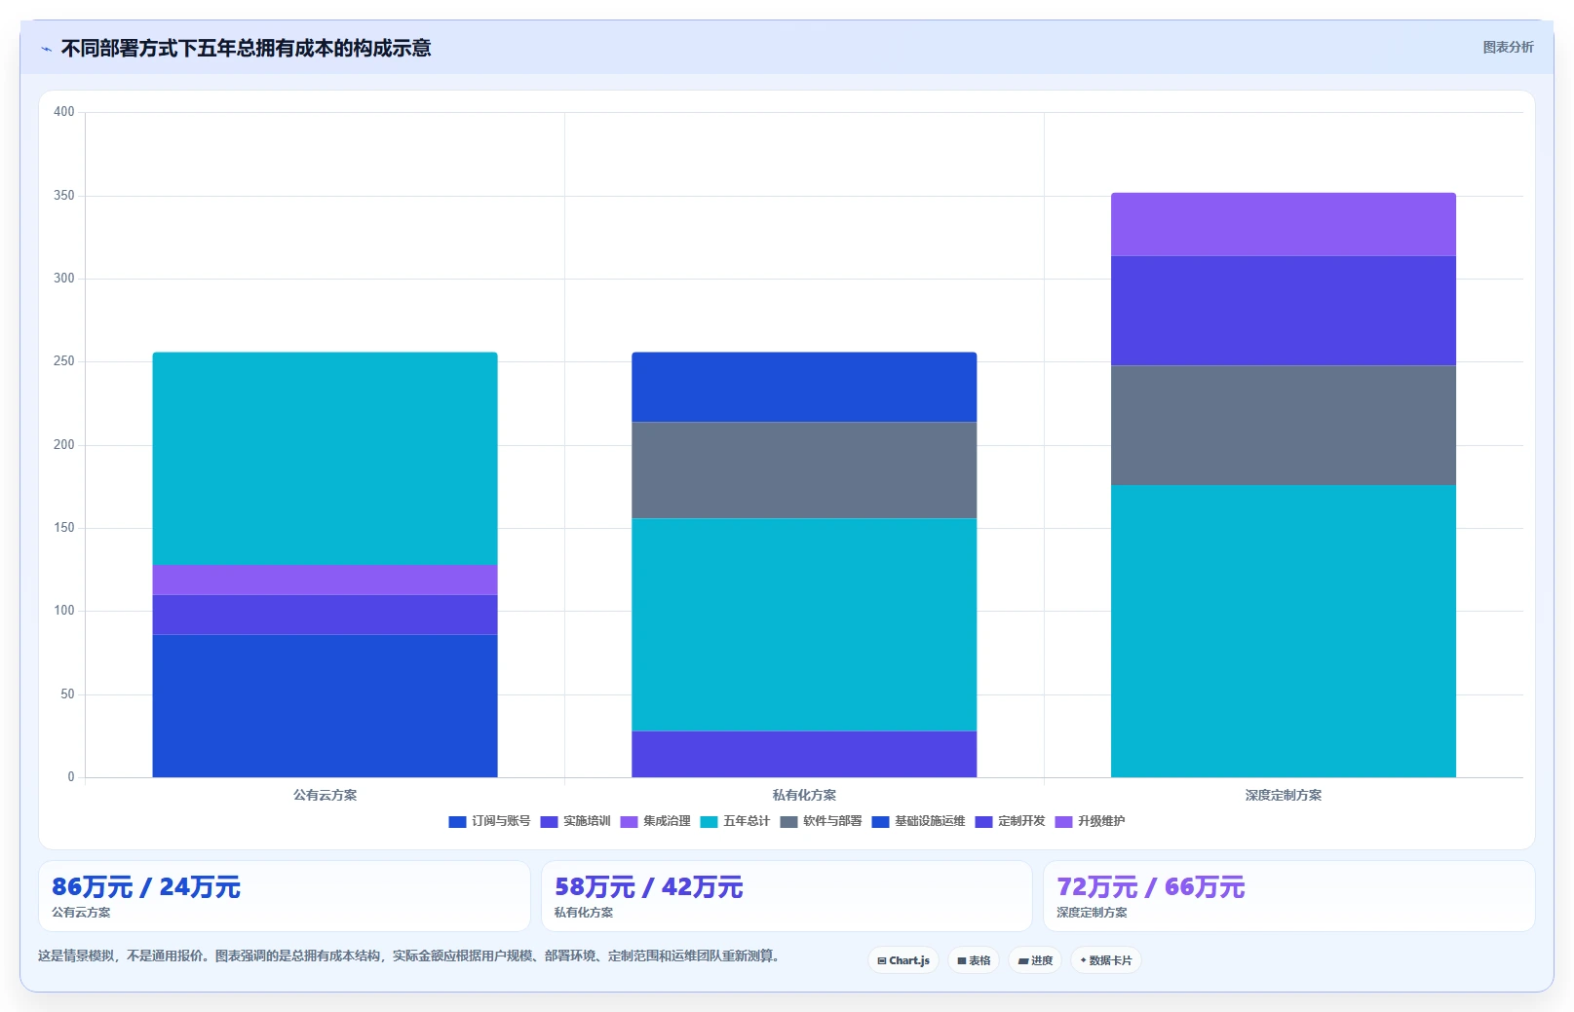Click the gray segment of 私有化方案 bar
The height and width of the screenshot is (1012, 1574).
pyautogui.click(x=804, y=470)
